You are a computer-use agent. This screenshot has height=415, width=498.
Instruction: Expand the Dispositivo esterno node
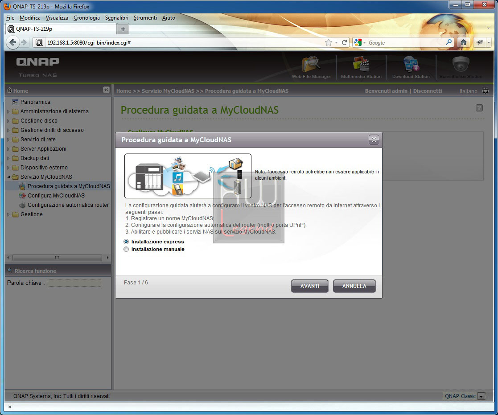(x=8, y=168)
